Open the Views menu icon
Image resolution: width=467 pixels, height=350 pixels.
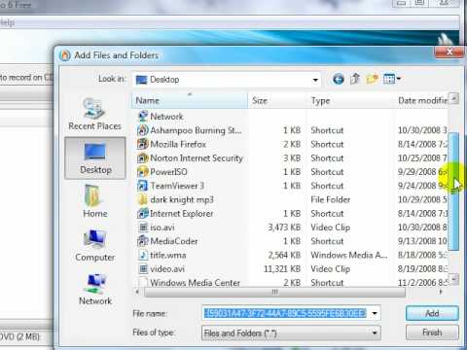(x=392, y=79)
